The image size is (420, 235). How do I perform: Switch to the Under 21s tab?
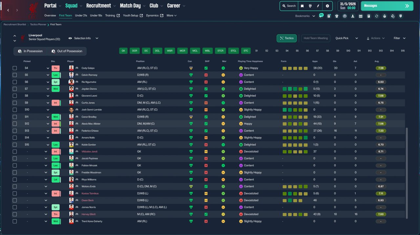(x=81, y=15)
